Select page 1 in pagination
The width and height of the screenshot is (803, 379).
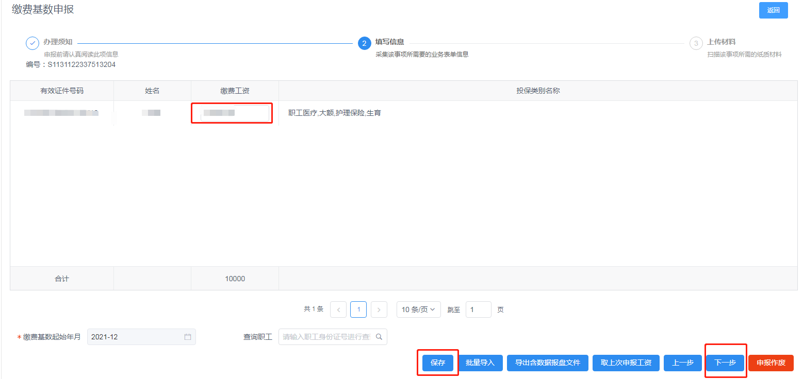(x=358, y=309)
